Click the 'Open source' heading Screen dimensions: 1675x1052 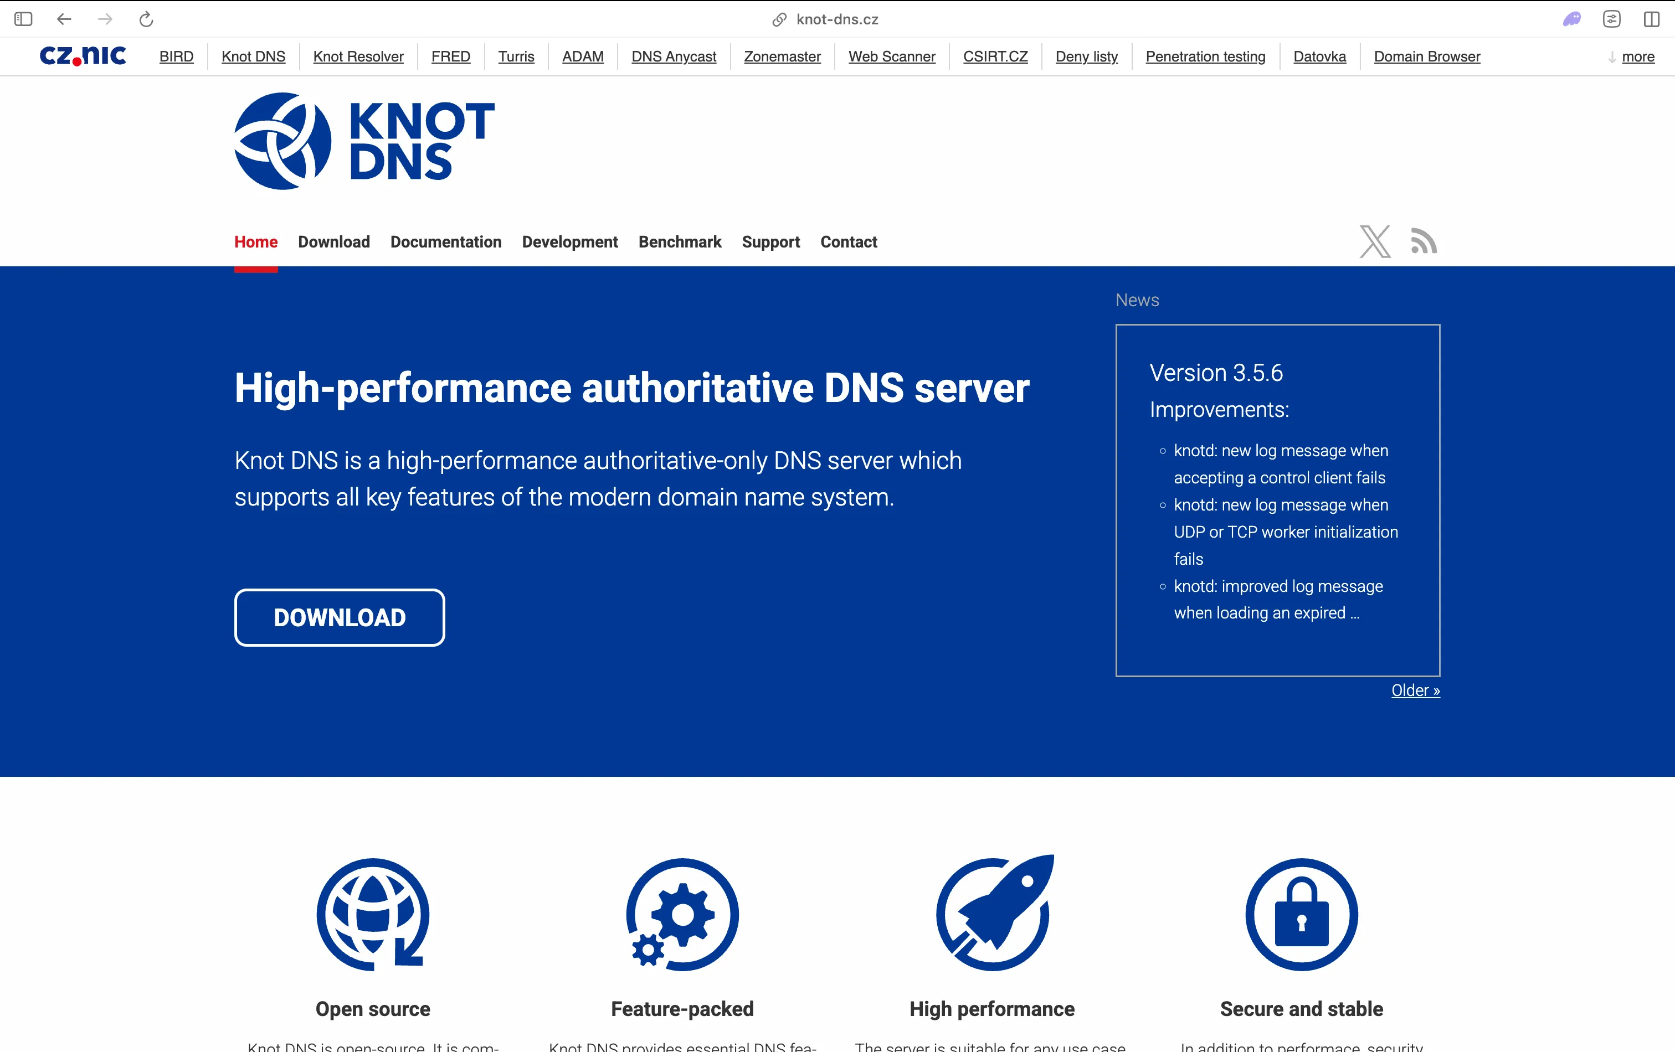tap(373, 1008)
